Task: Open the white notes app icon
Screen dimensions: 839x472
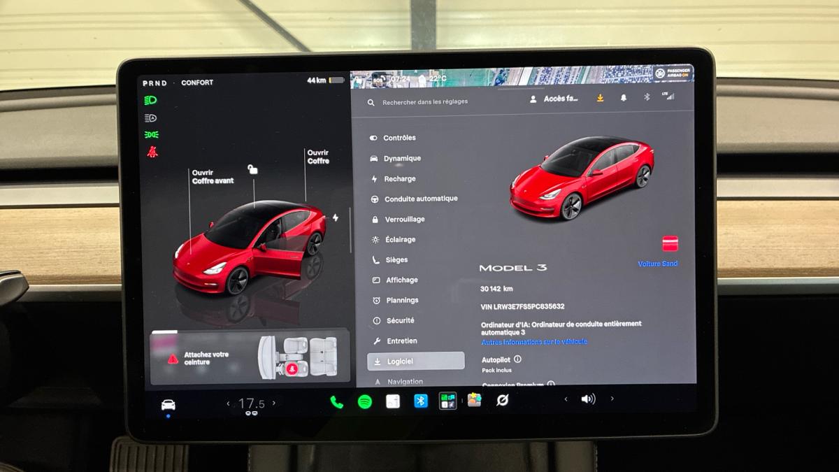Action: [x=392, y=401]
